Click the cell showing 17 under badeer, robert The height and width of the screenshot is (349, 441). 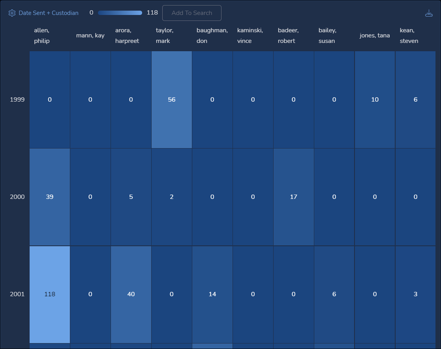293,196
